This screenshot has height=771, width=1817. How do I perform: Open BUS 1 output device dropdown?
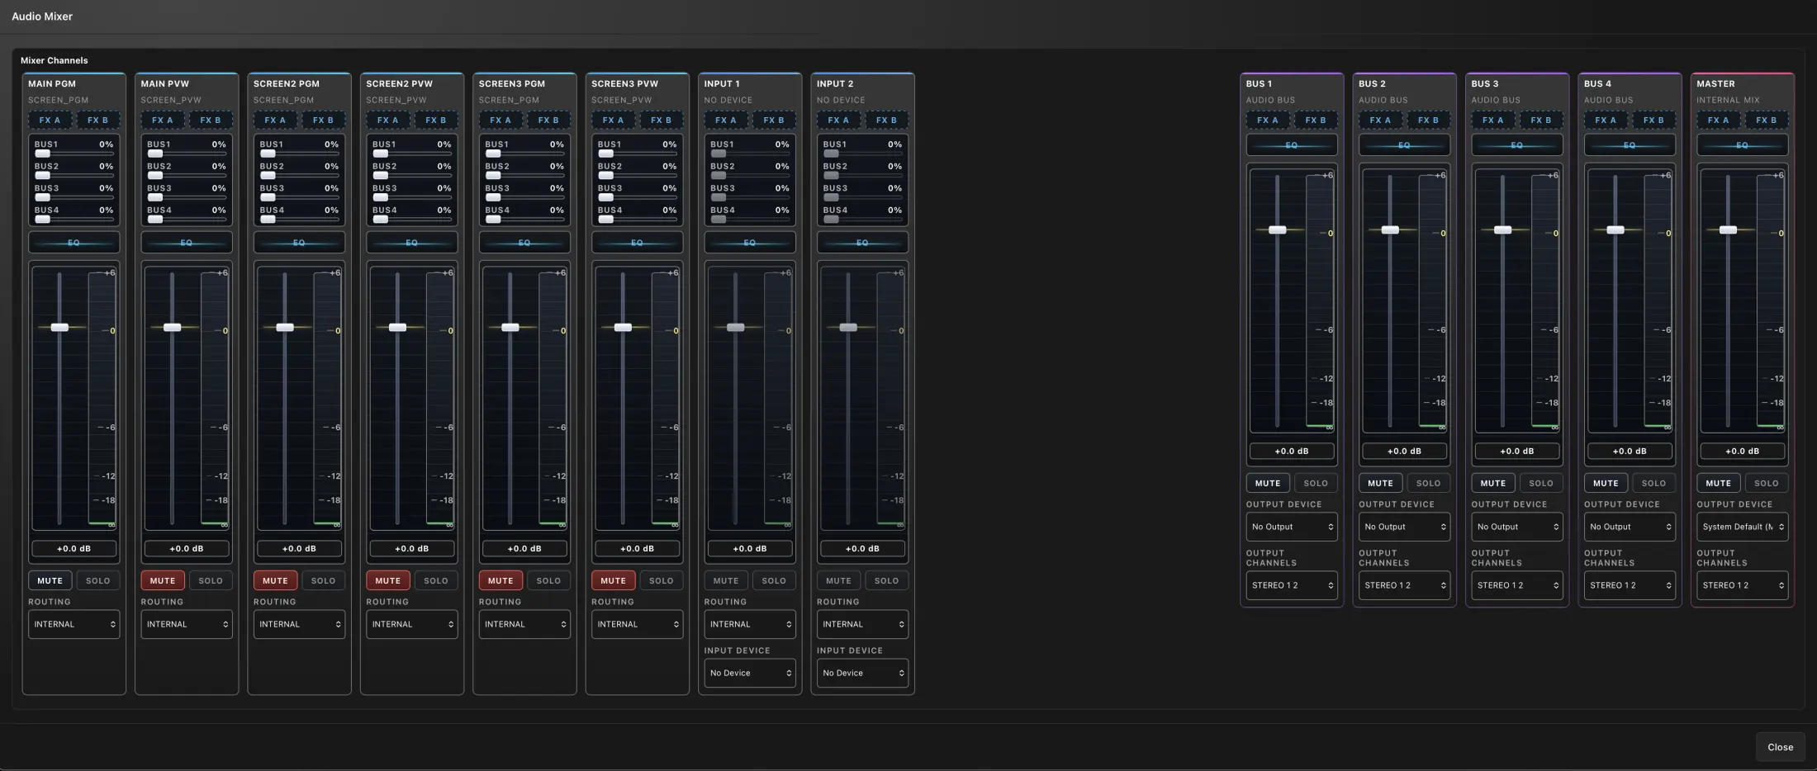pyautogui.click(x=1292, y=527)
